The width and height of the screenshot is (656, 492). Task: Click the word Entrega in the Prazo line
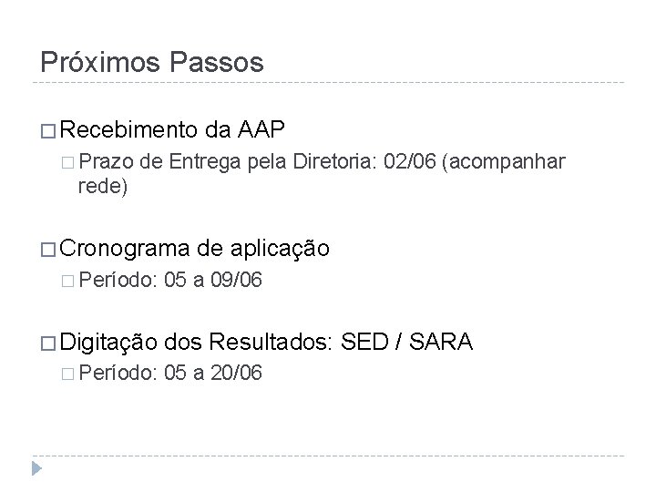[x=198, y=162]
